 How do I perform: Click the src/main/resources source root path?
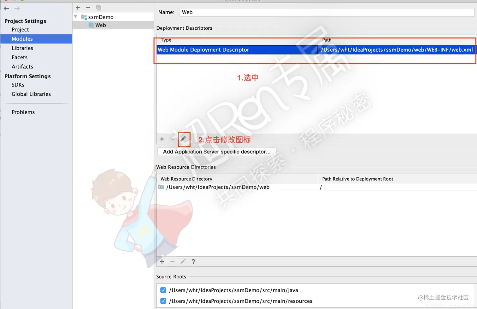(x=241, y=301)
